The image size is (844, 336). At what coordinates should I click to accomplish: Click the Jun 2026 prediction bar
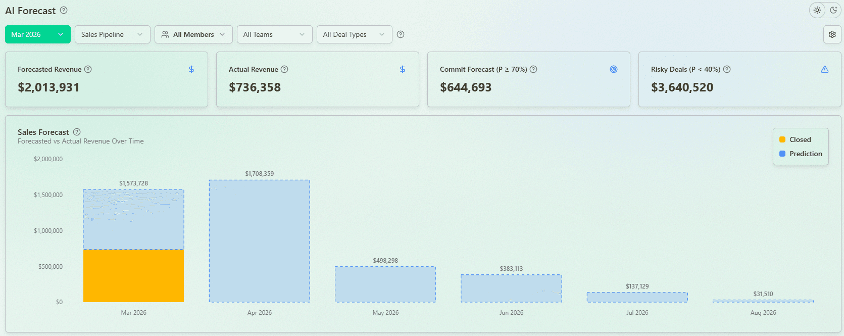point(511,289)
